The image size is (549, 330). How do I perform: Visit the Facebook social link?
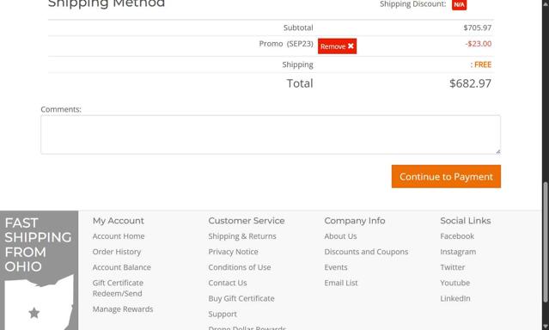[457, 236]
